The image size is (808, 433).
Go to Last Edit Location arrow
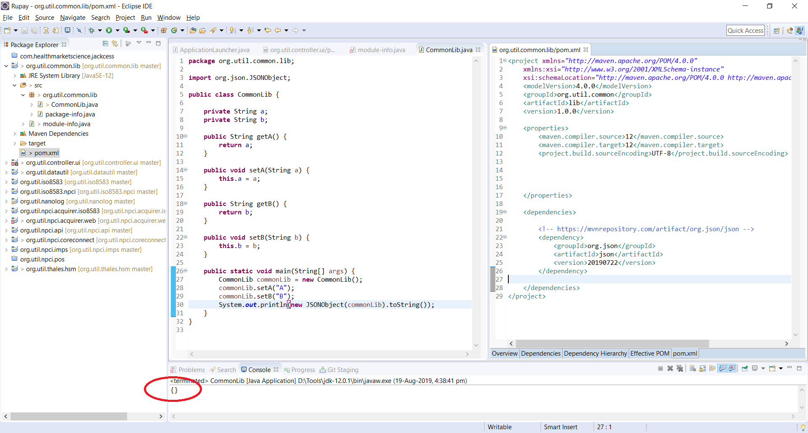click(x=268, y=30)
